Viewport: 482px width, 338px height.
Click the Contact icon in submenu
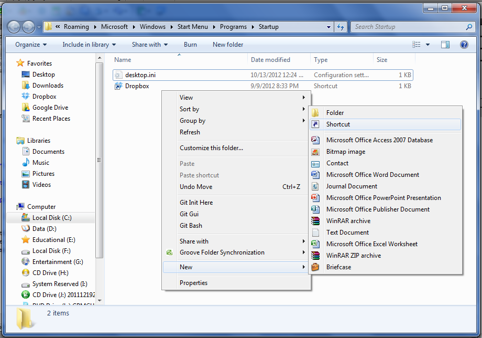(x=315, y=163)
